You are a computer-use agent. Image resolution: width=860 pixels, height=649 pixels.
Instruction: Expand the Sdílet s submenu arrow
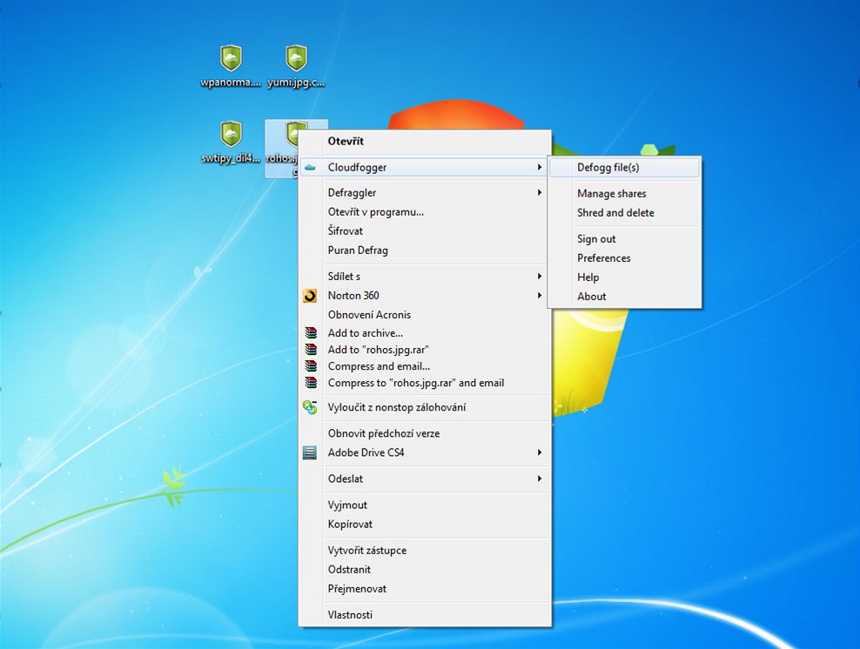[540, 277]
